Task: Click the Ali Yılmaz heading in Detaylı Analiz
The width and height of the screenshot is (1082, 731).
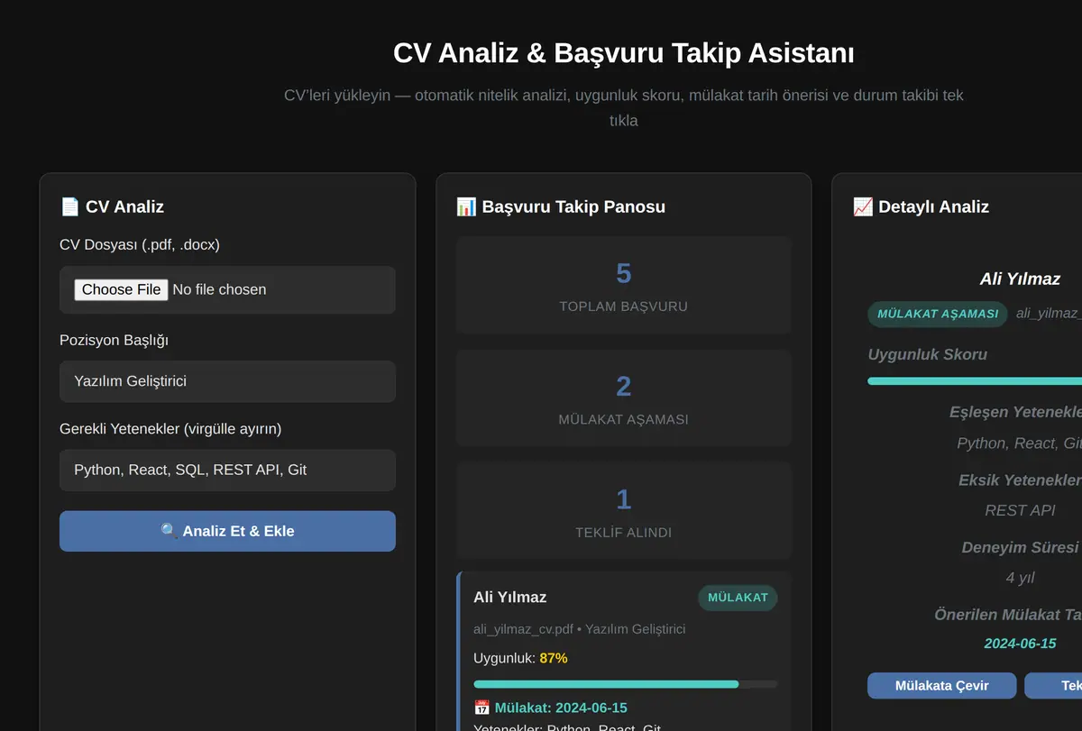Action: (1020, 279)
